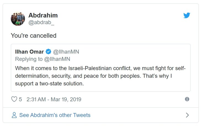Click "self-determination" text in the quoted tweet
The width and height of the screenshot is (203, 126).
tap(179, 68)
